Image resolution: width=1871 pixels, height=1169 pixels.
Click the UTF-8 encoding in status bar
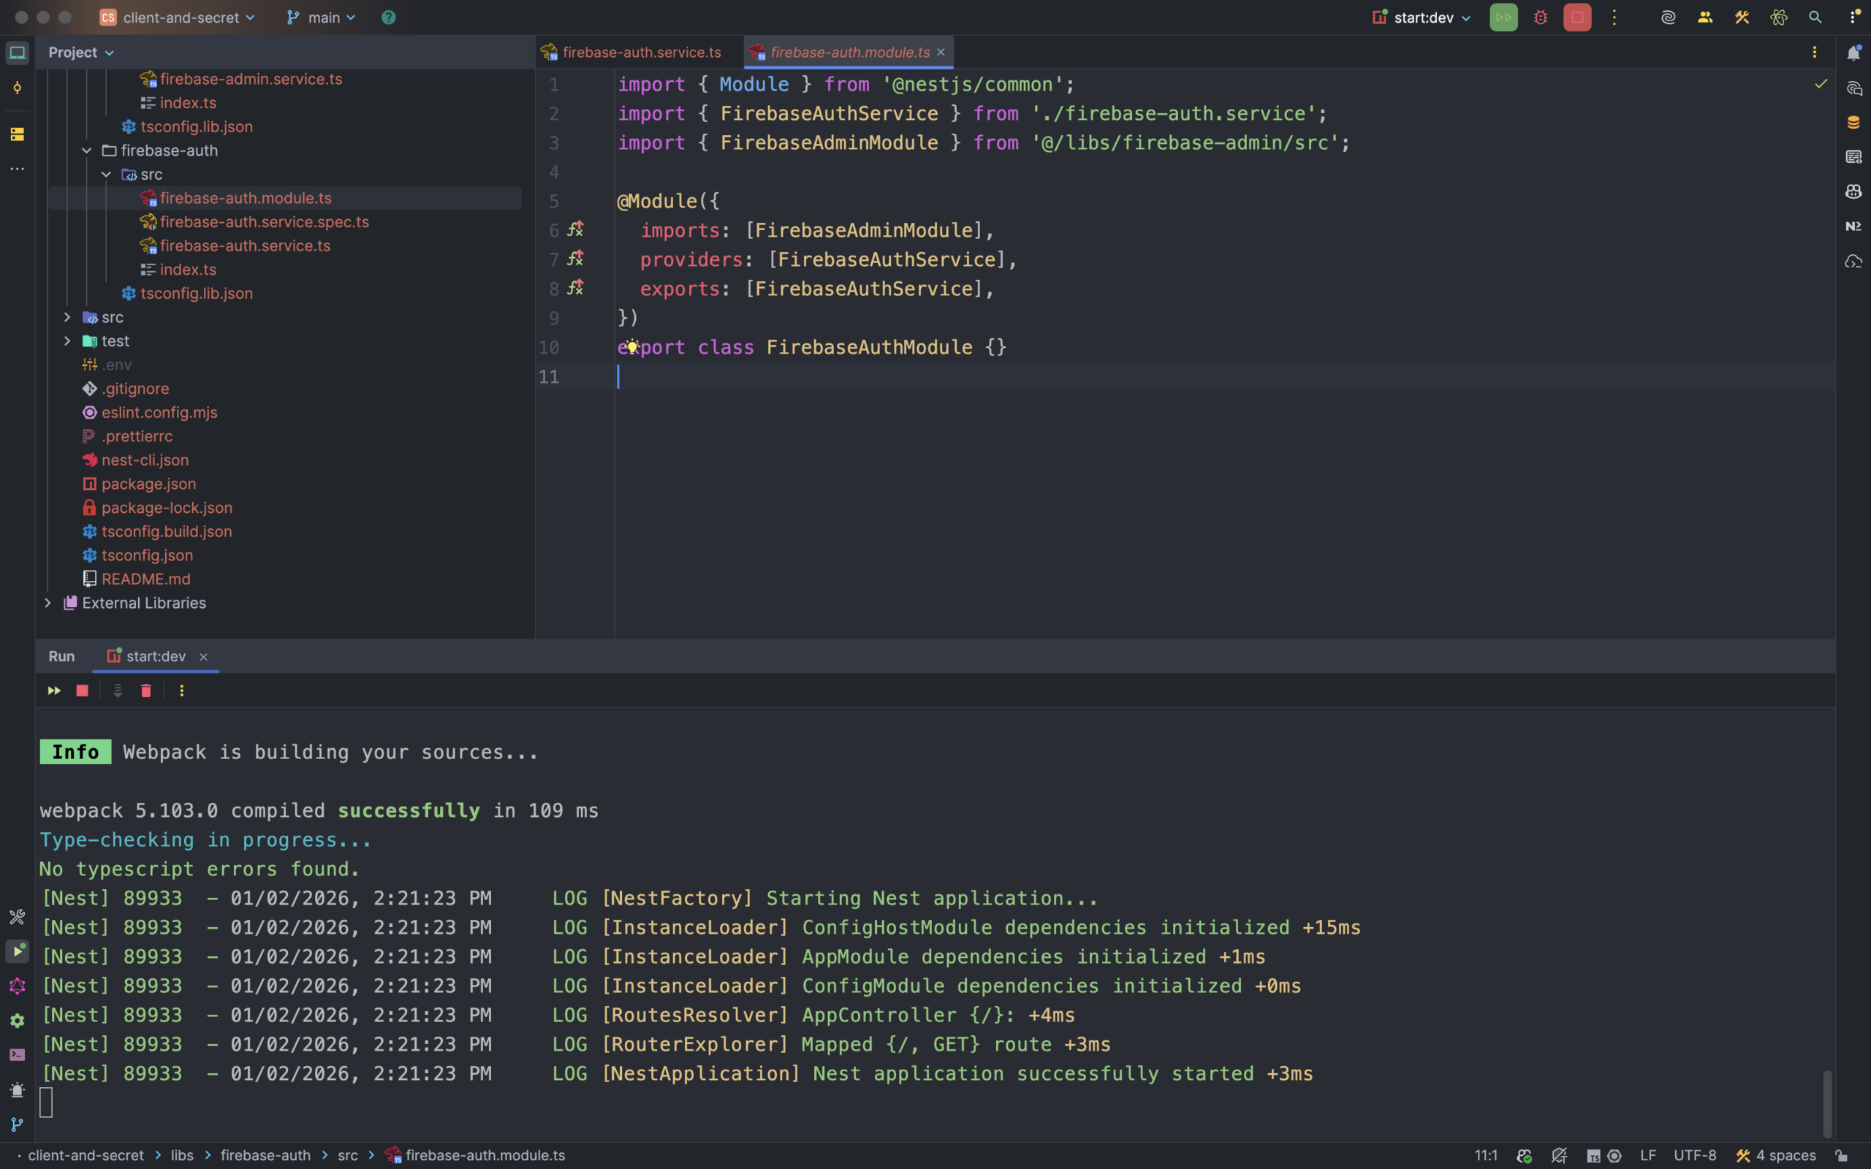[x=1694, y=1155]
